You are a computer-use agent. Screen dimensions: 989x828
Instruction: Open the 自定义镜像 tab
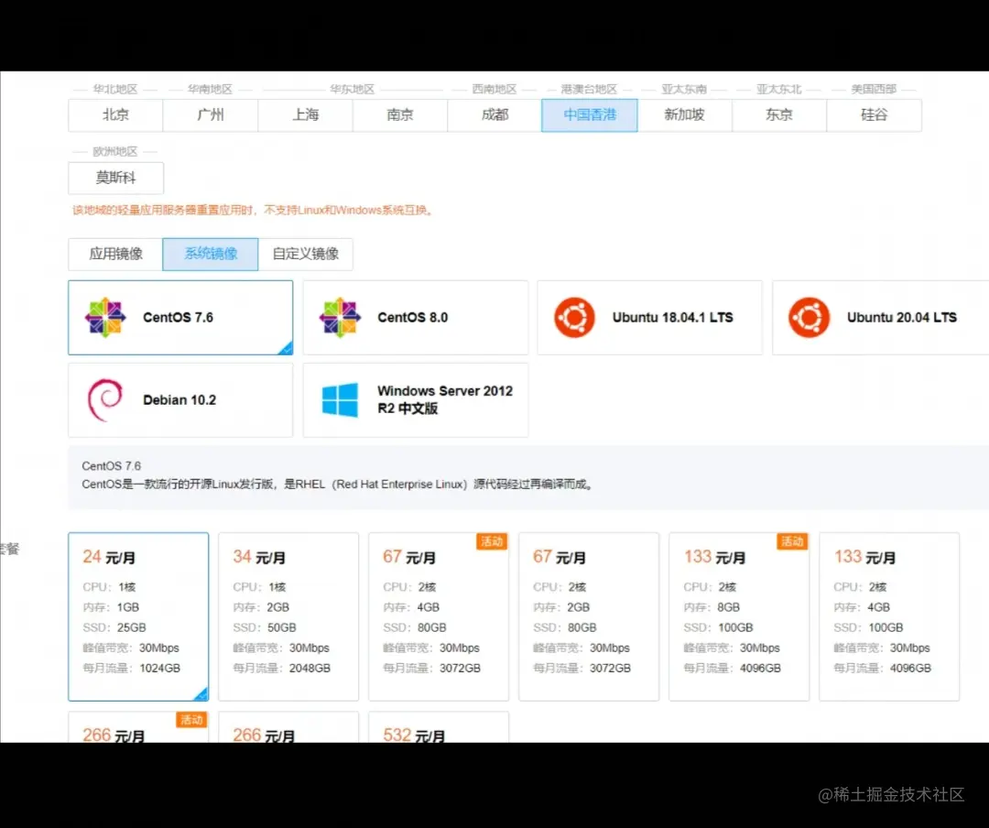305,254
